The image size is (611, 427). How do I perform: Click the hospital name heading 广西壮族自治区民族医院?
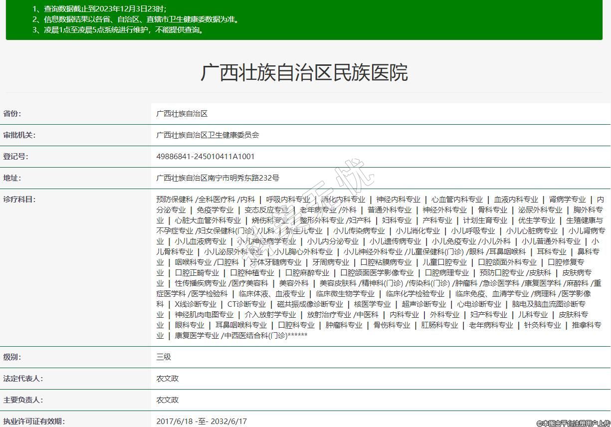304,73
